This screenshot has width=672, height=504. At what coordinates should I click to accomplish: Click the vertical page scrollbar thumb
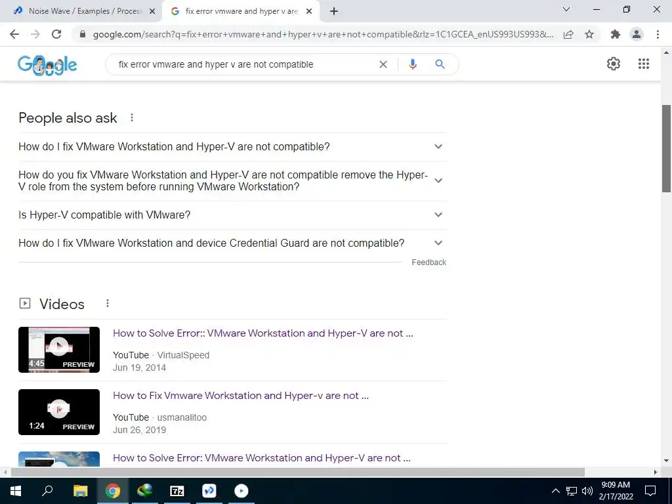coord(666,148)
